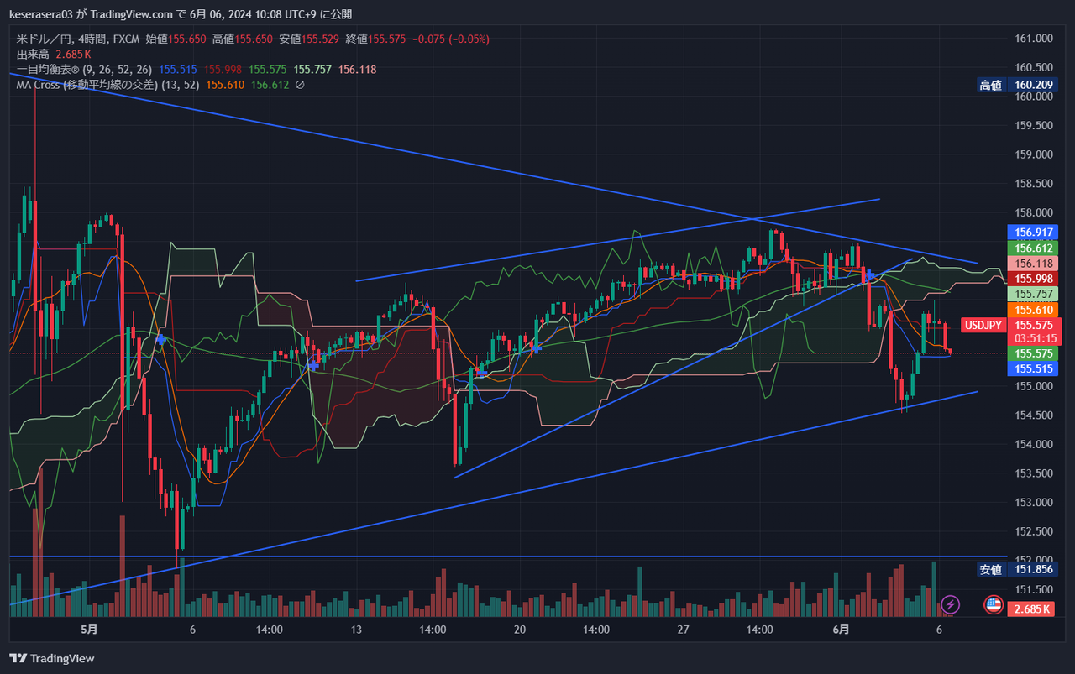Click the 13 date on time axis
This screenshot has width=1075, height=674.
pyautogui.click(x=356, y=630)
